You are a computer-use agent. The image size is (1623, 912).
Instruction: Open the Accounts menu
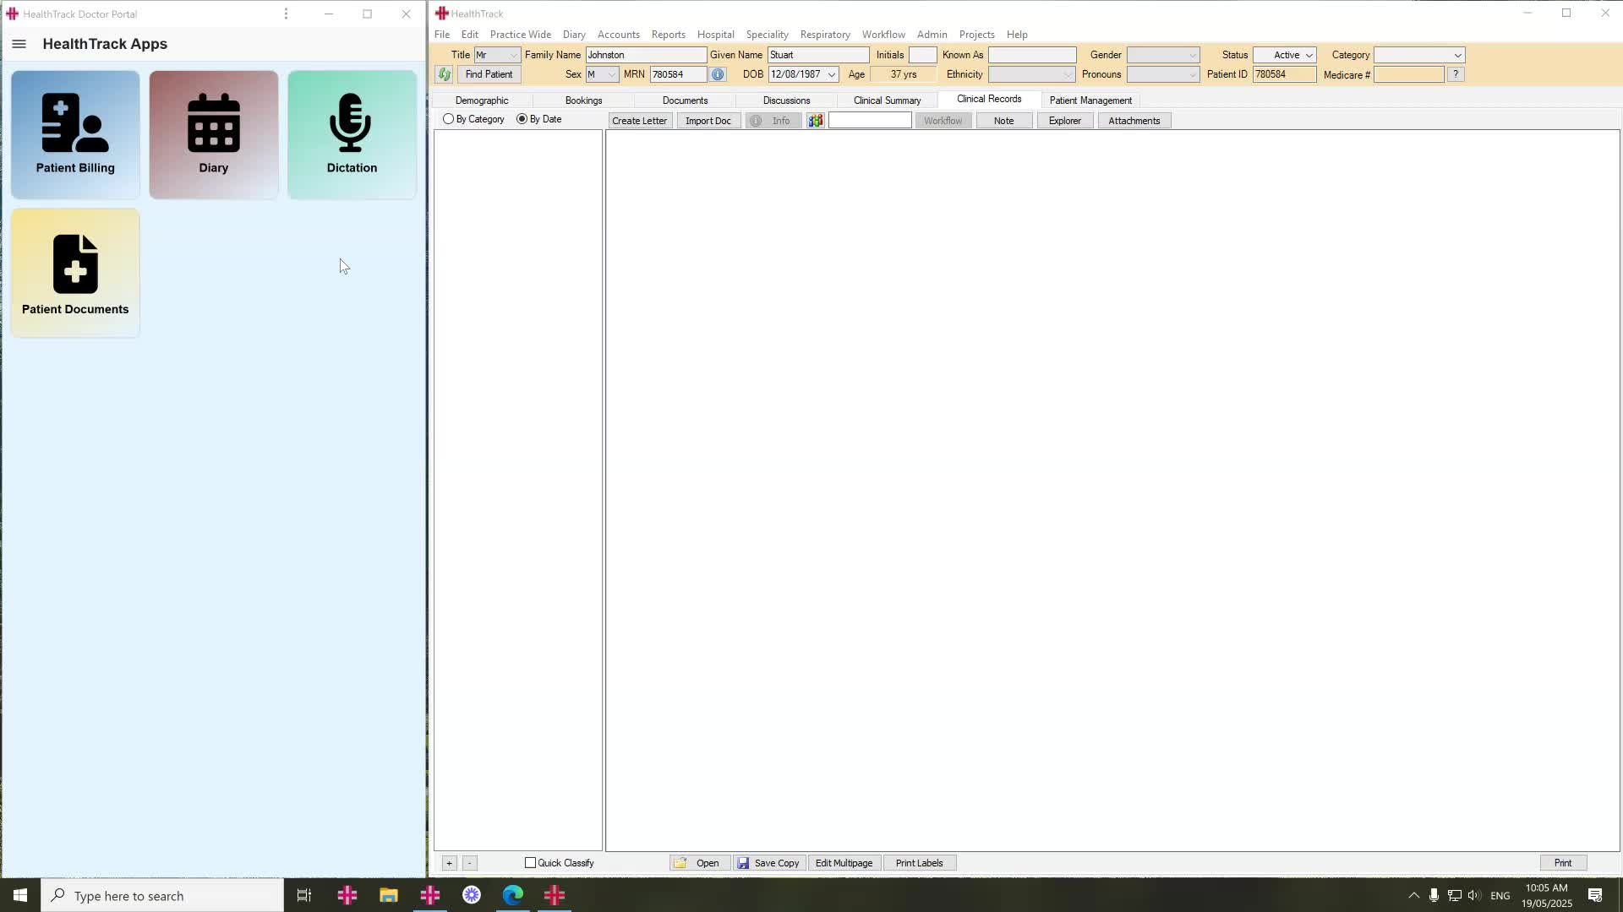click(619, 35)
